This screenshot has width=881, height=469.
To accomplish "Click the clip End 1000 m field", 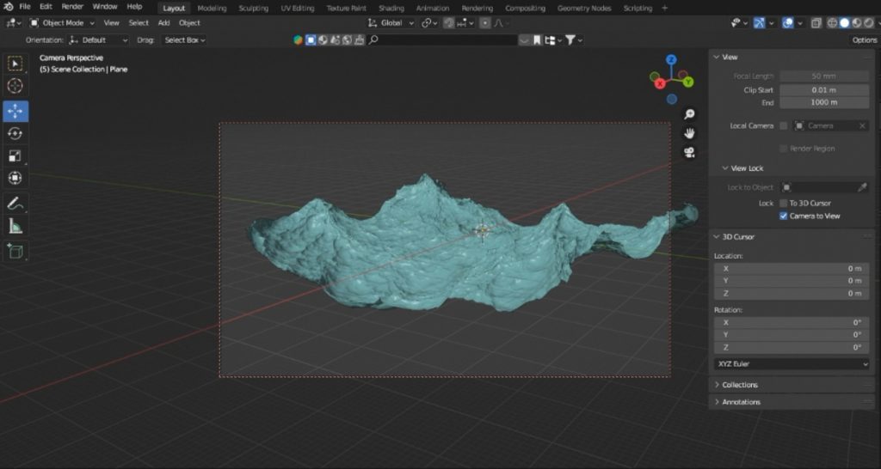I will tap(824, 103).
